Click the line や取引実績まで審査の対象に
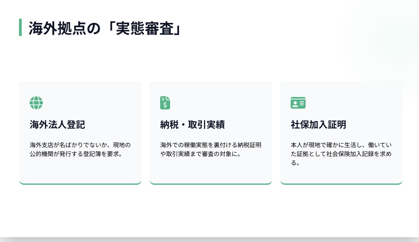Screen dimensions: 419x242 pos(200,154)
